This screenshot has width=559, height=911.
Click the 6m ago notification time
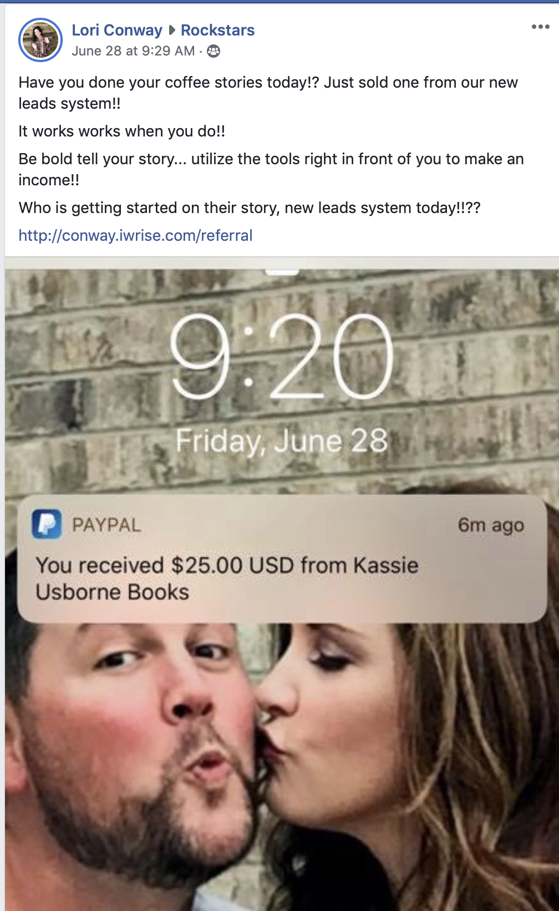tap(491, 525)
